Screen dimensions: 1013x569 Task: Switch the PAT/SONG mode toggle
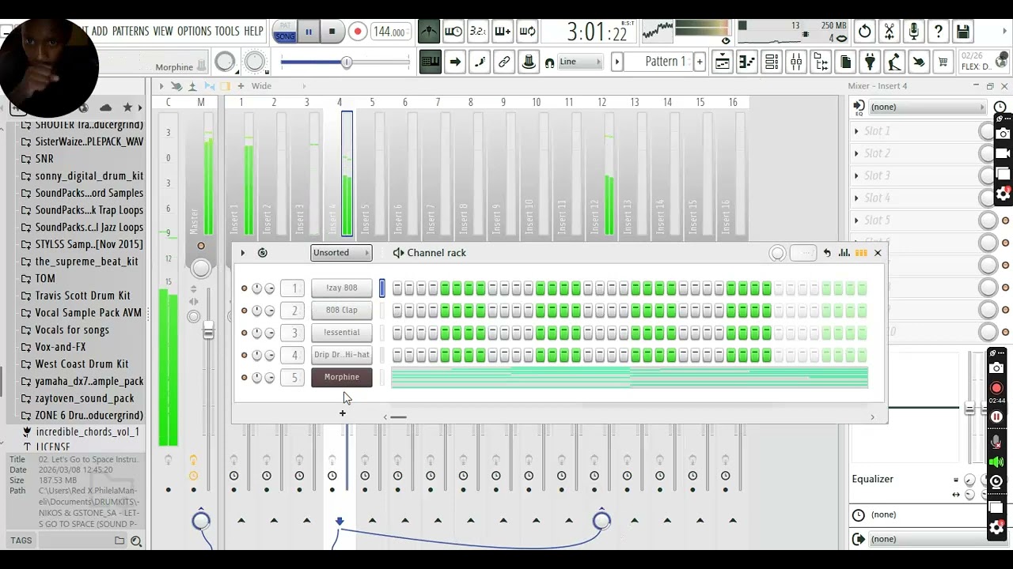click(285, 32)
